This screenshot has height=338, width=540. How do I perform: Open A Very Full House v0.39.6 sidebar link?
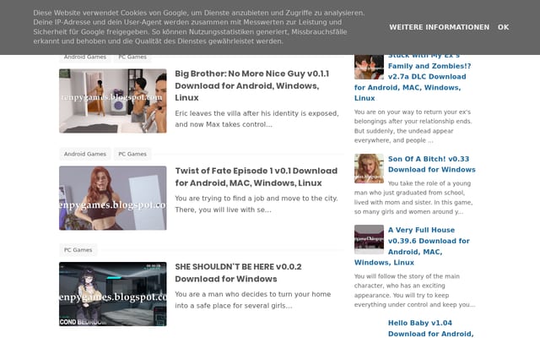[x=413, y=246]
